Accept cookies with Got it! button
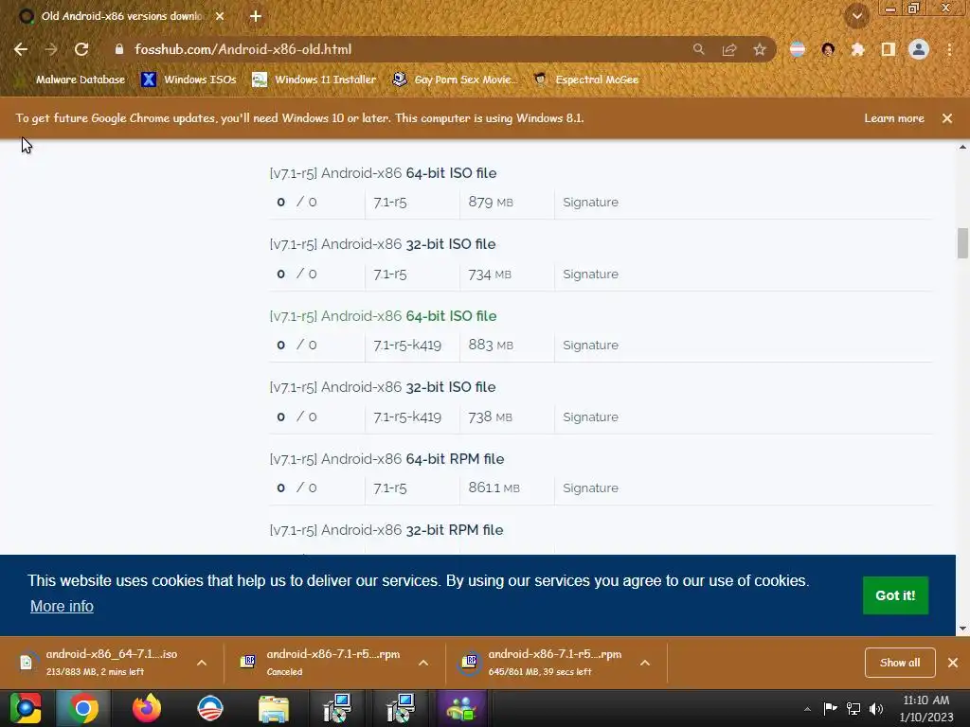Screen dimensions: 970x727 coord(895,595)
